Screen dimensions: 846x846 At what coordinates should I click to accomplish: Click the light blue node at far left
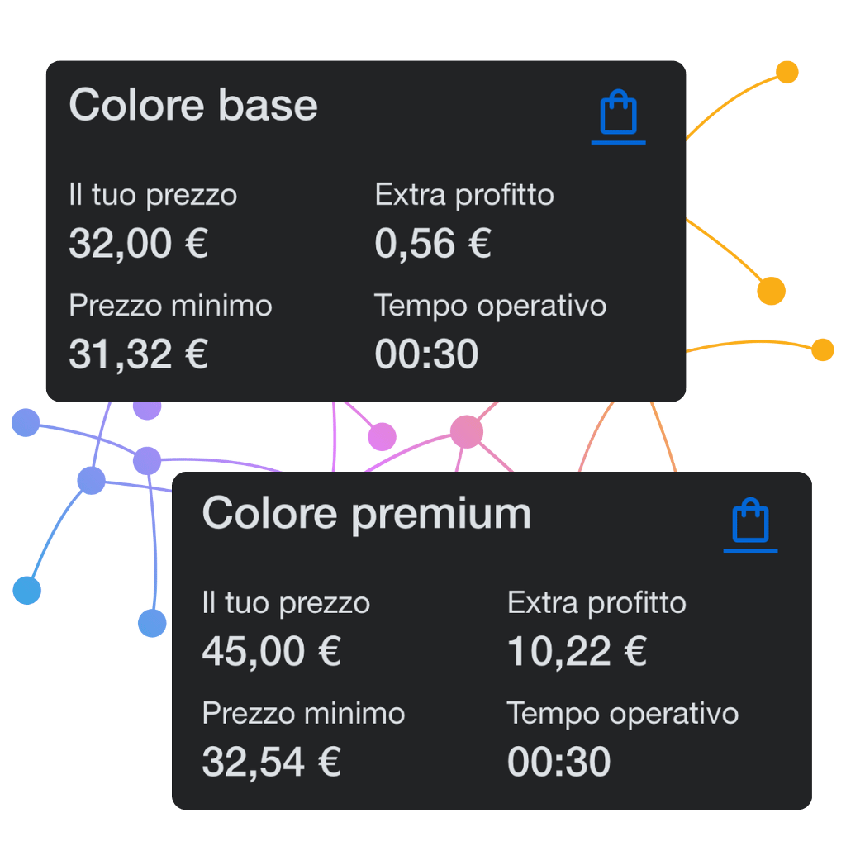pyautogui.click(x=27, y=590)
